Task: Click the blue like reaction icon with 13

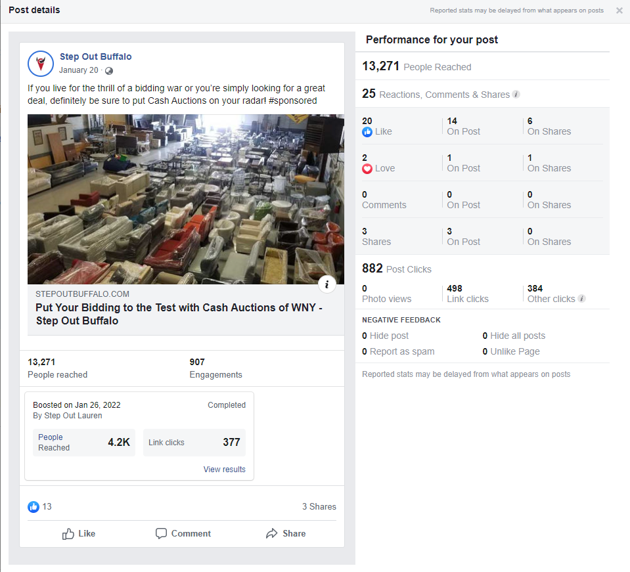Action: (34, 507)
